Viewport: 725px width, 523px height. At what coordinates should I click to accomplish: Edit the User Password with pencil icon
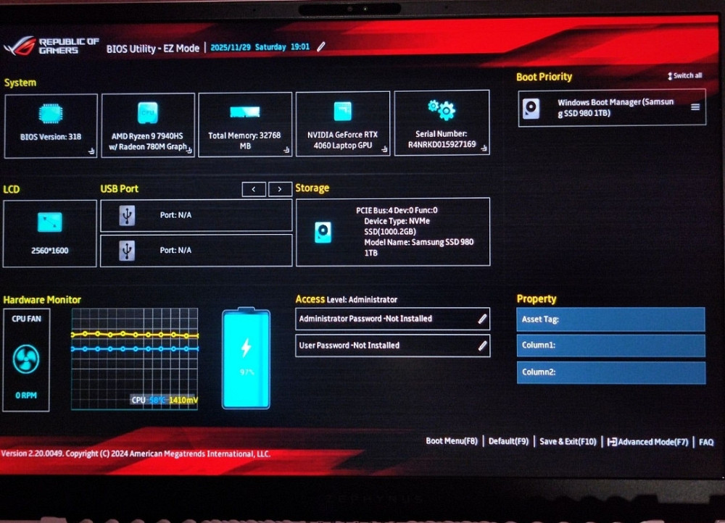tap(482, 346)
